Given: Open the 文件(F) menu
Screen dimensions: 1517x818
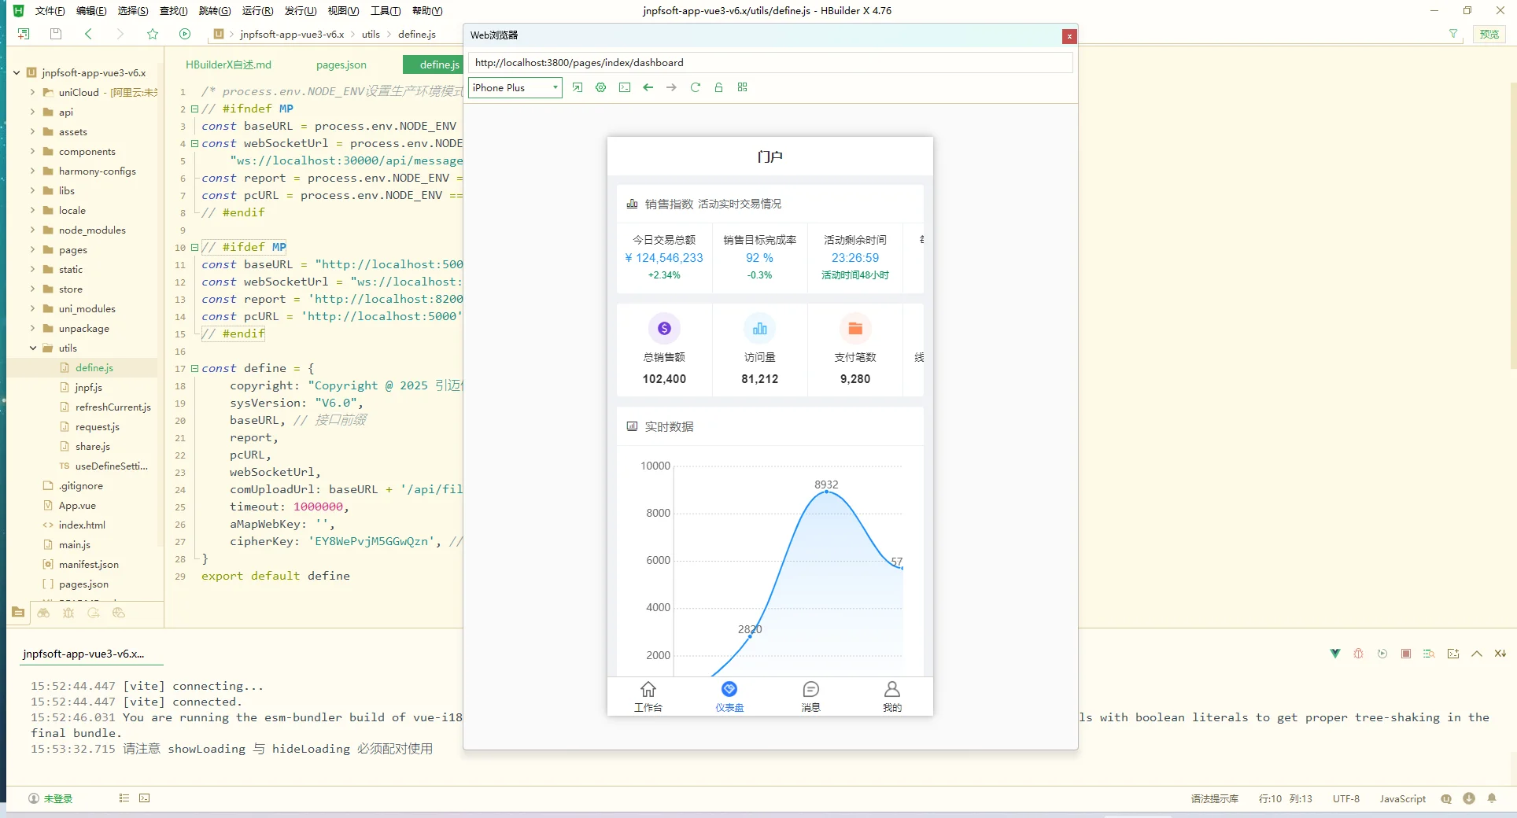Looking at the screenshot, I should tap(50, 10).
